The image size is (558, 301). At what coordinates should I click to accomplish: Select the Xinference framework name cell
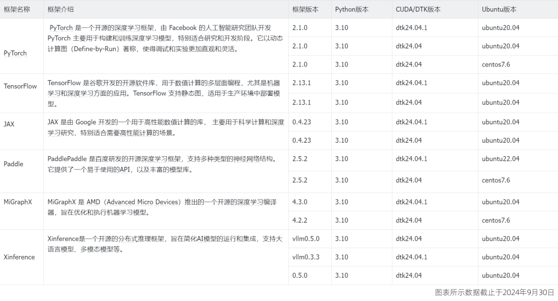[19, 257]
